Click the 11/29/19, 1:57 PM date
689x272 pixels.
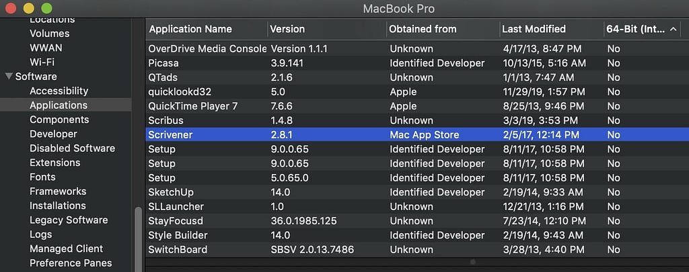coord(544,92)
